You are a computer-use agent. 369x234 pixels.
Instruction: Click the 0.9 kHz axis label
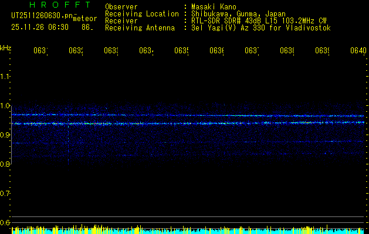[5, 135]
